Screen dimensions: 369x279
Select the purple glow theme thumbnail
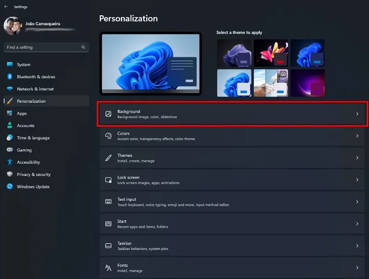tap(308, 83)
